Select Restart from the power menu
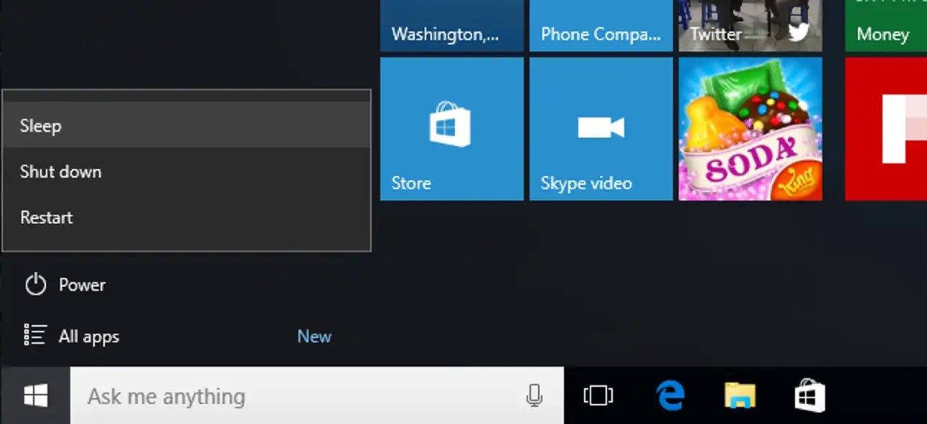The image size is (927, 424). (x=46, y=217)
